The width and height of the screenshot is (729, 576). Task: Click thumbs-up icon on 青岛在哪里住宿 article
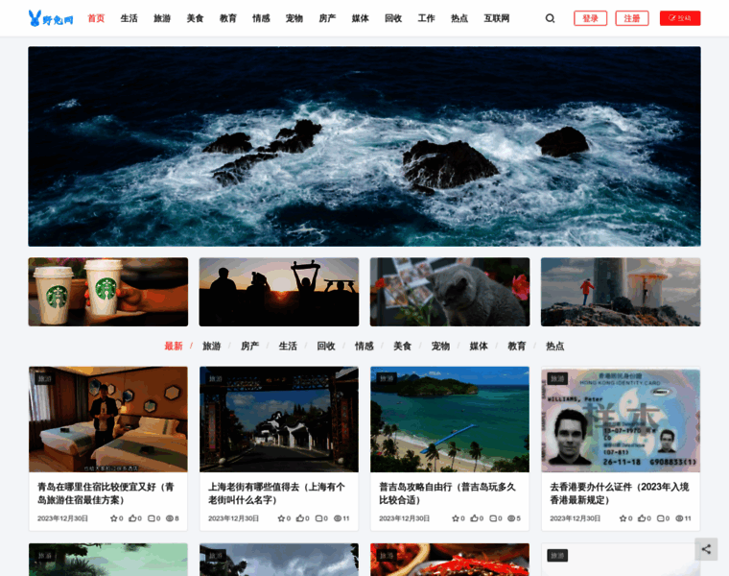point(132,518)
